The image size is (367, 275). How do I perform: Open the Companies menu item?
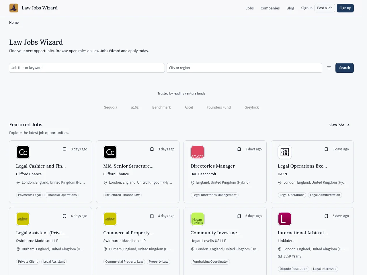(x=270, y=8)
